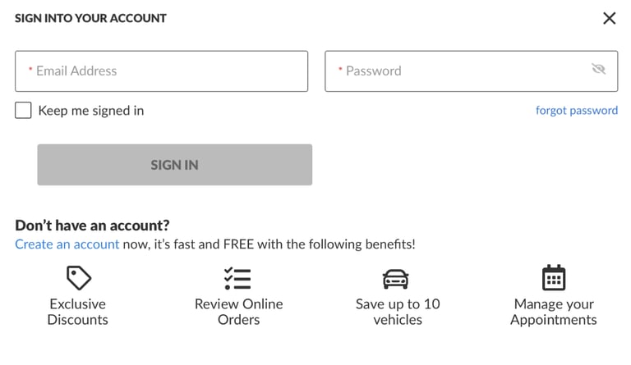631x365 pixels.
Task: Select the Save up to 10 vehicles text
Action: click(398, 312)
